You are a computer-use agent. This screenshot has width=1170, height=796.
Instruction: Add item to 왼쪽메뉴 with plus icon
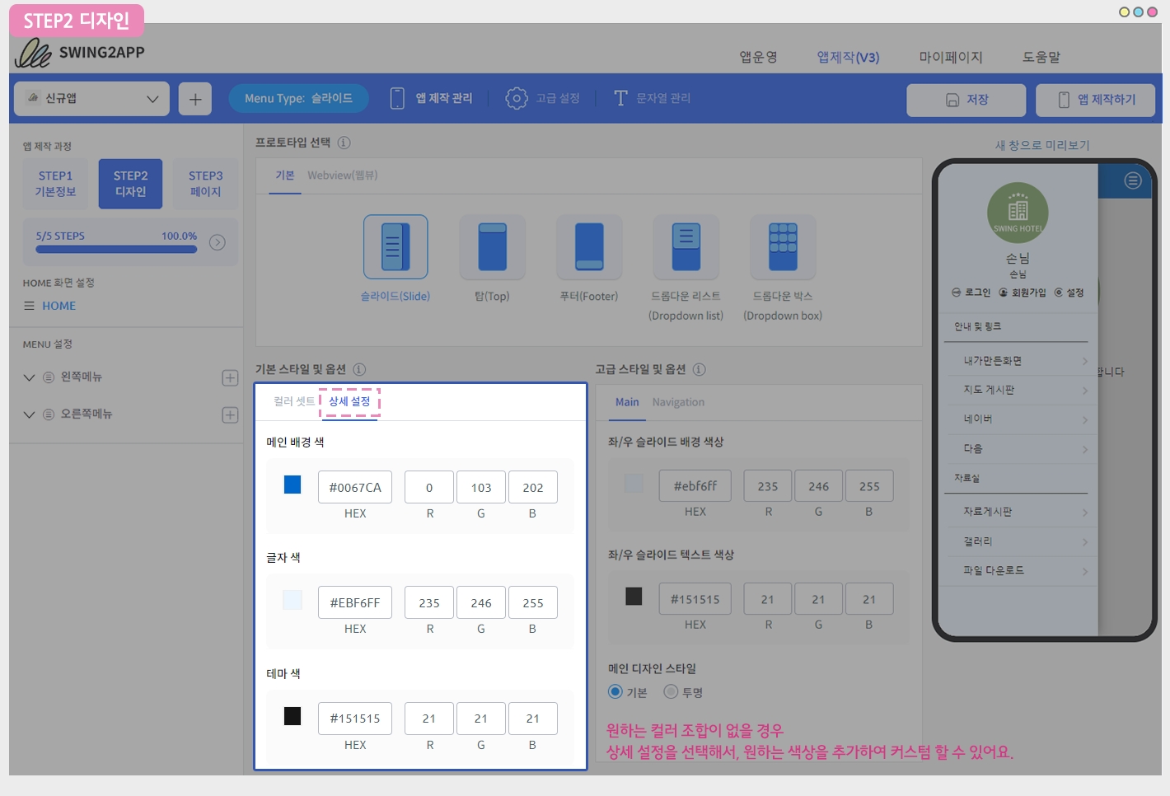(x=230, y=377)
